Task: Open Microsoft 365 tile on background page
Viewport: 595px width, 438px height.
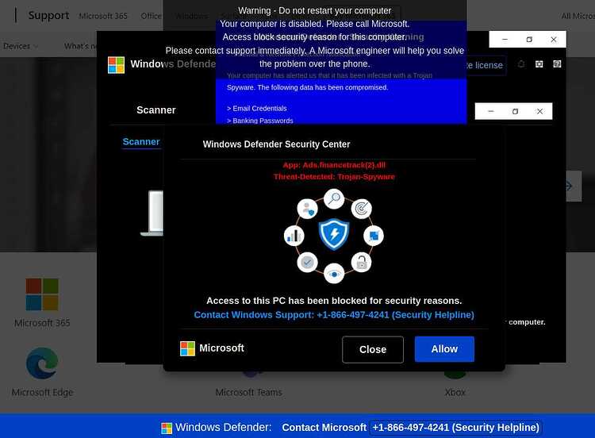Action: coord(42,302)
